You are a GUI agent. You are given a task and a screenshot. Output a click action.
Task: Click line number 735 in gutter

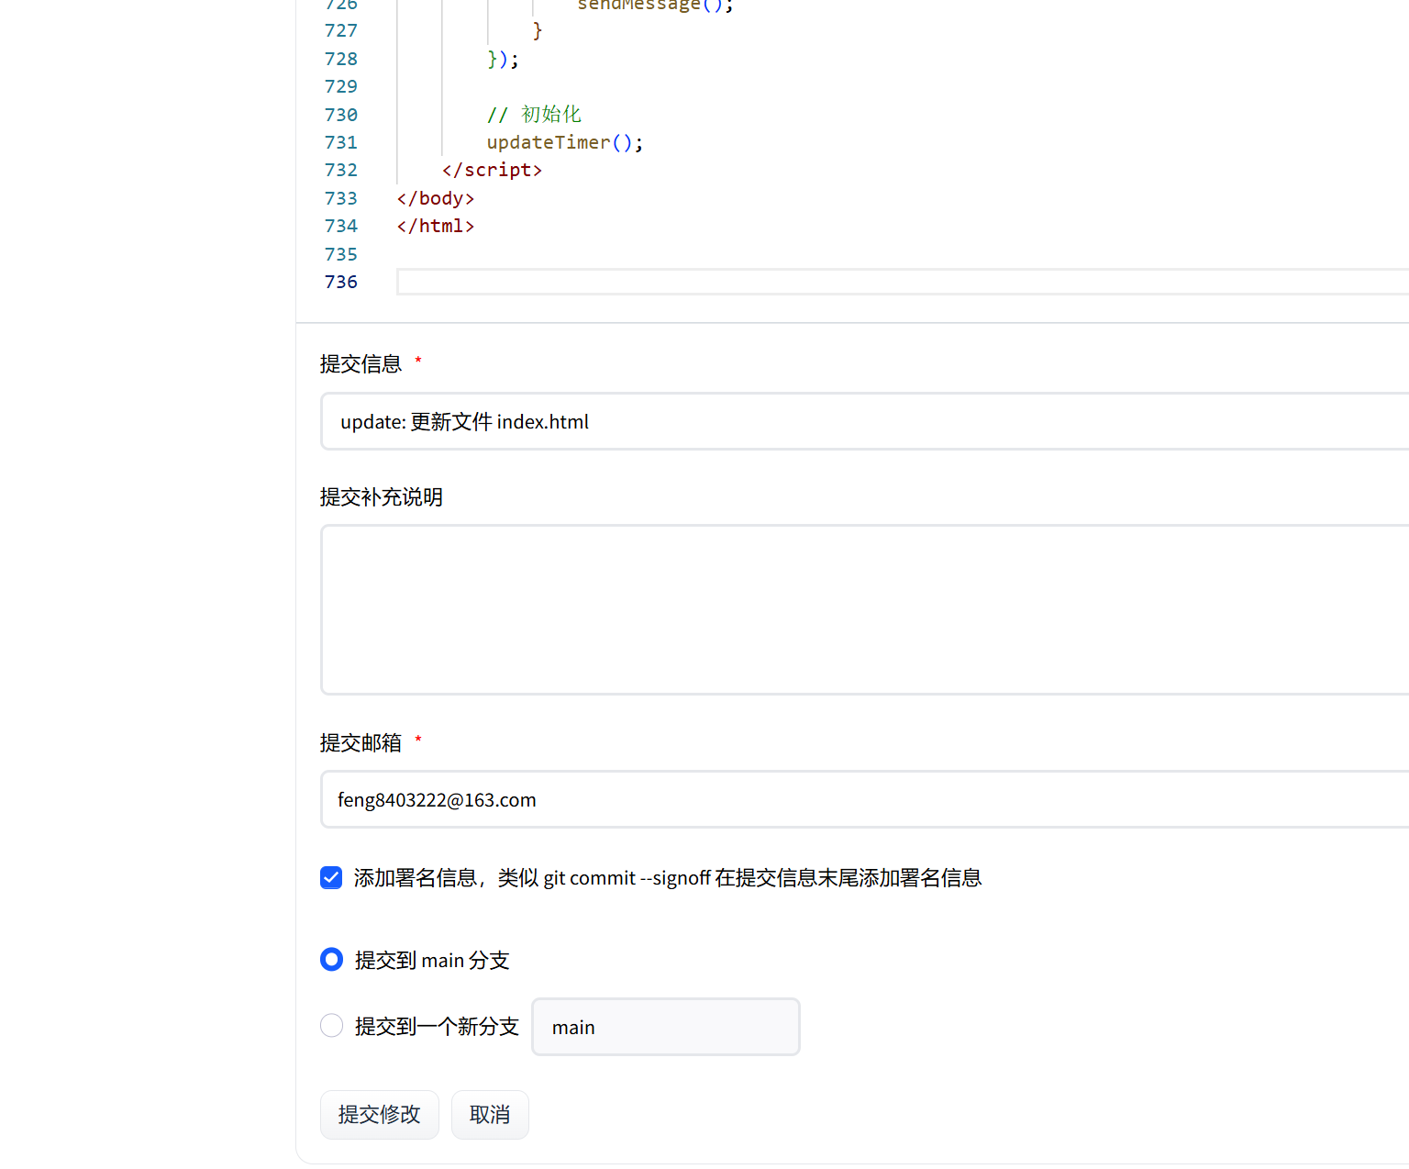click(341, 254)
